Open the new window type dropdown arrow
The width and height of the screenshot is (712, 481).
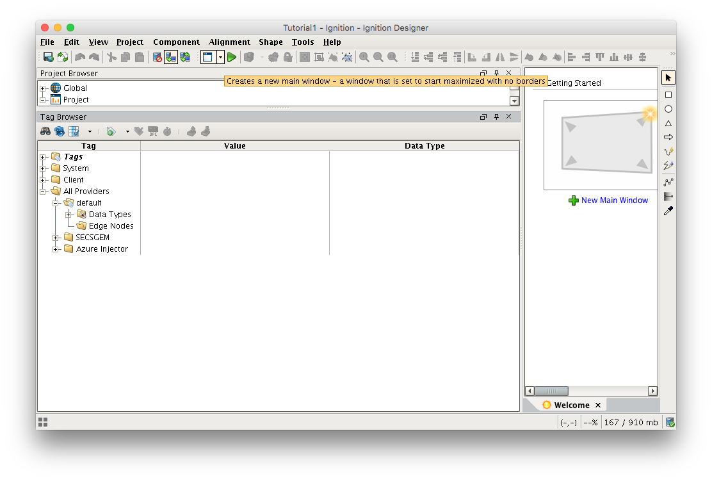pyautogui.click(x=220, y=57)
